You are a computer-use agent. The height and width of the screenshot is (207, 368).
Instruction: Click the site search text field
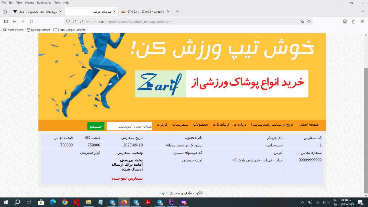[x=129, y=126]
